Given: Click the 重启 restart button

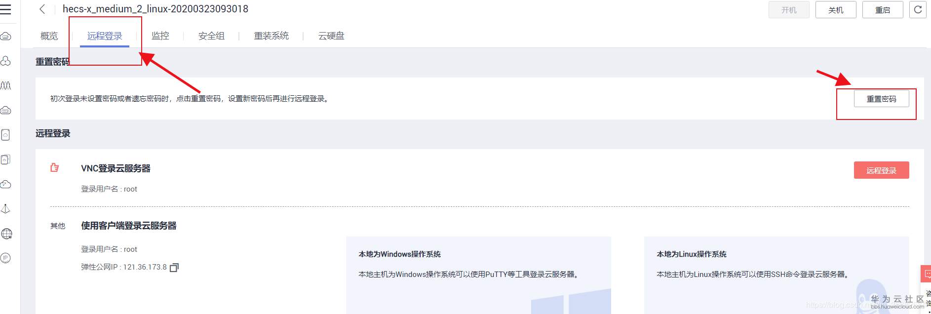Looking at the screenshot, I should (883, 10).
